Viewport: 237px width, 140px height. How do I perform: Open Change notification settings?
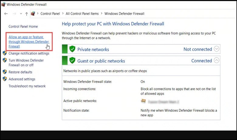[29, 53]
